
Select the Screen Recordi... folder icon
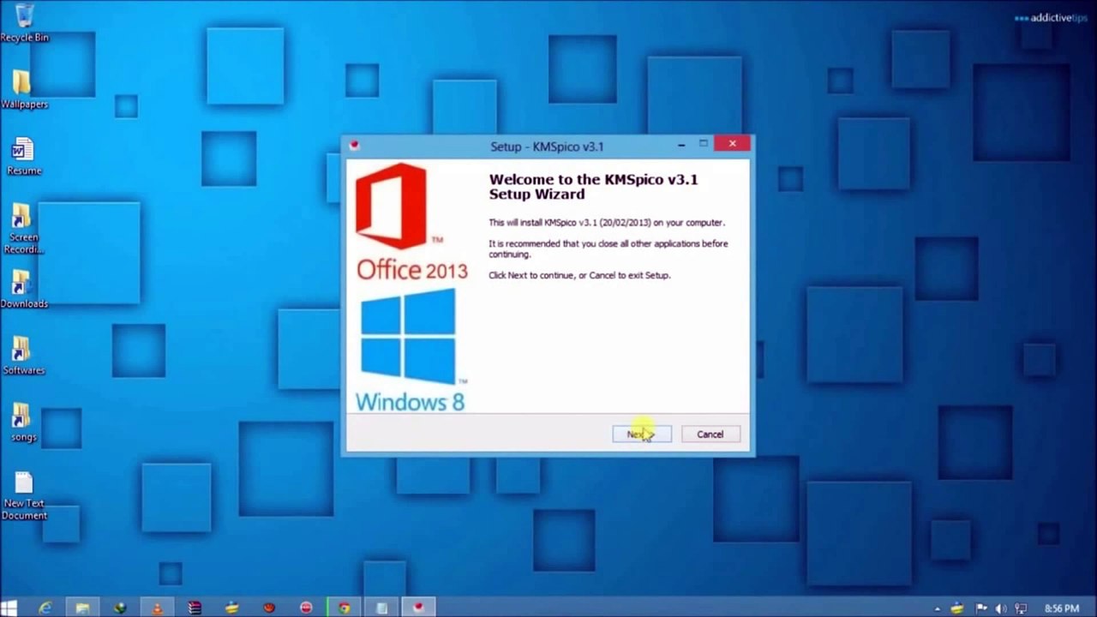tap(24, 229)
